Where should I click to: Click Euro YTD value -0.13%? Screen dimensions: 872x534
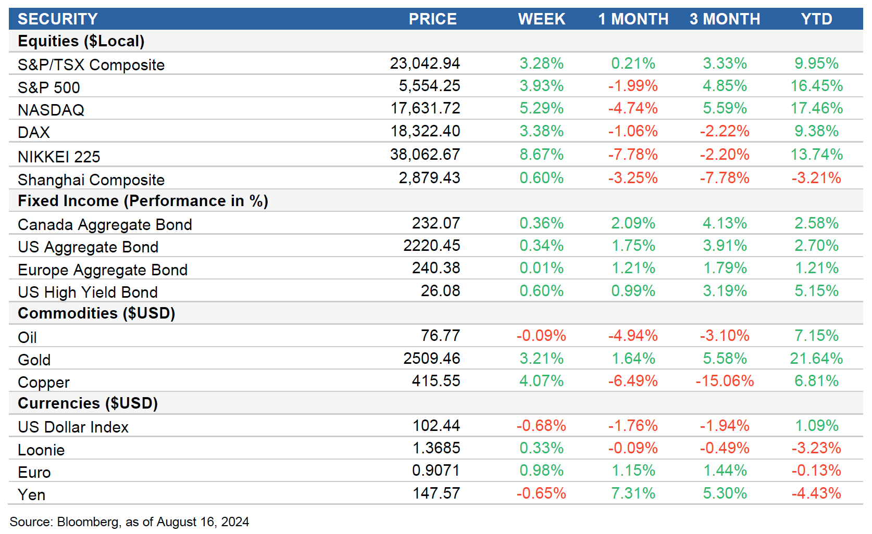tap(816, 471)
